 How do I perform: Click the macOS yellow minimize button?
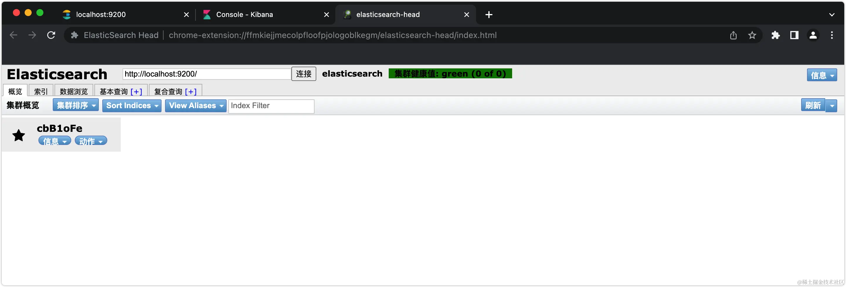28,13
